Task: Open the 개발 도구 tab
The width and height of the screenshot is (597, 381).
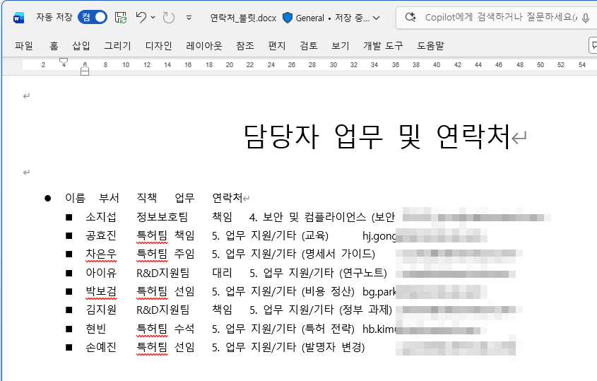Action: [383, 46]
